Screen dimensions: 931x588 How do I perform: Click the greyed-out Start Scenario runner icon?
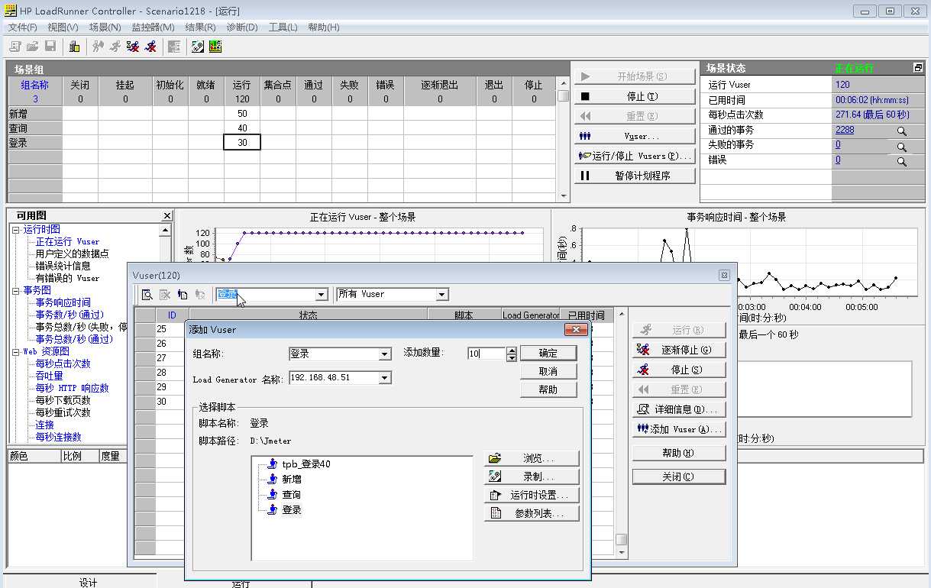tap(98, 47)
